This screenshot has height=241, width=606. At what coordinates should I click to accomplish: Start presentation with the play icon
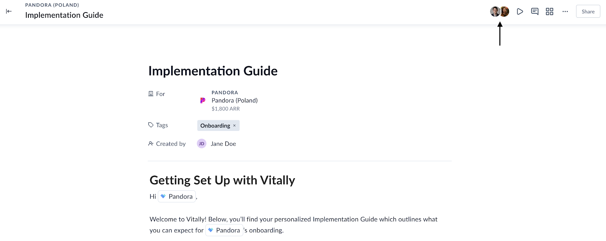coord(520,11)
